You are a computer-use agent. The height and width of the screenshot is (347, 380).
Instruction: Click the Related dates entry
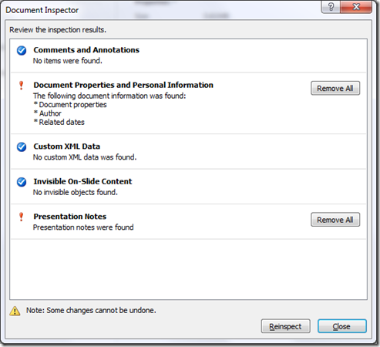[x=62, y=122]
